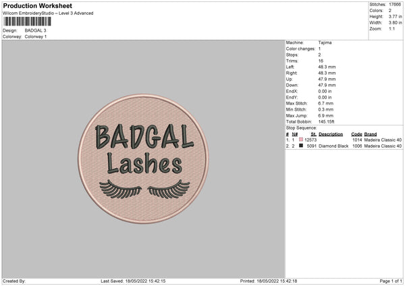Click the 'Up:' measurement label
This screenshot has width=405, height=286.
click(x=290, y=79)
